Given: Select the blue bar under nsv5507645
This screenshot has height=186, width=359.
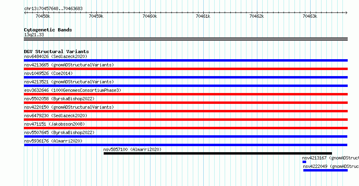Looking at the screenshot, I should coord(186,136).
